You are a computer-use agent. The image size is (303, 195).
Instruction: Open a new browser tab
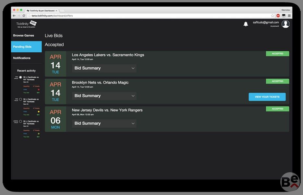[62, 11]
